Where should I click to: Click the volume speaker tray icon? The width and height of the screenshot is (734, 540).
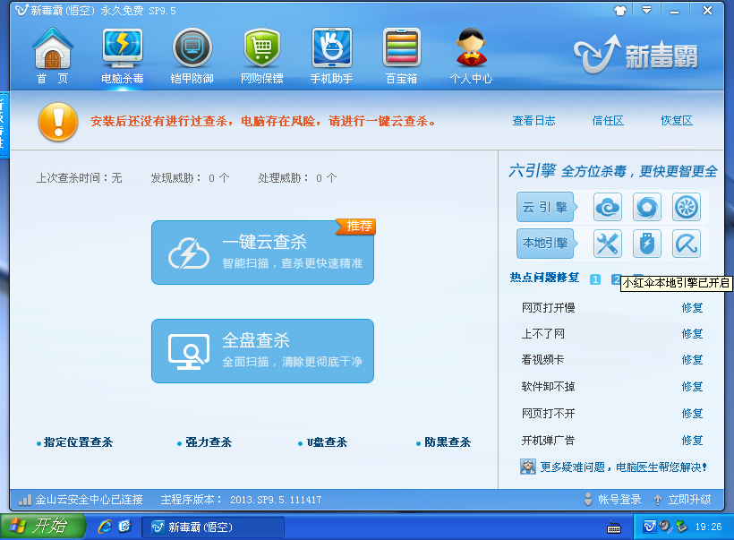point(665,527)
